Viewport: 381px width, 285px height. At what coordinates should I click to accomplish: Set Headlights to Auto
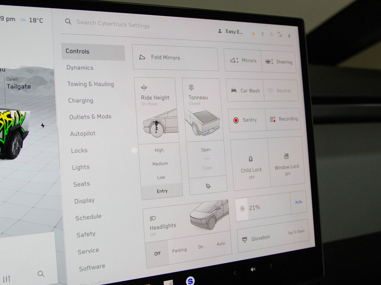point(221,243)
